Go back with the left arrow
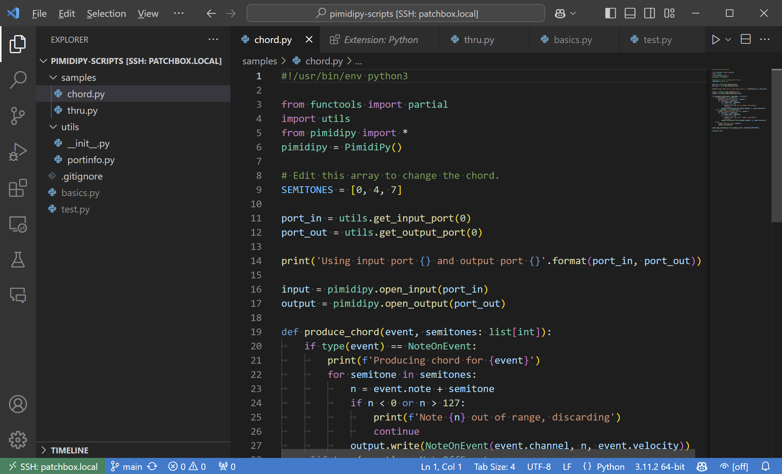 coord(211,13)
